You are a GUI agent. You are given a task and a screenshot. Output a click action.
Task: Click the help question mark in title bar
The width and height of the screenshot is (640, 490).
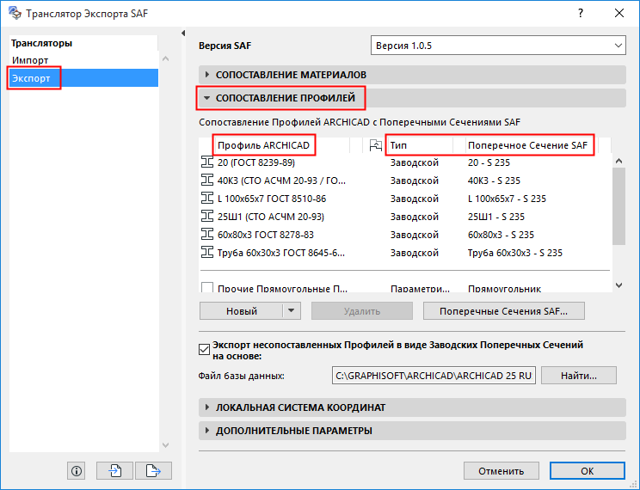[x=581, y=13]
